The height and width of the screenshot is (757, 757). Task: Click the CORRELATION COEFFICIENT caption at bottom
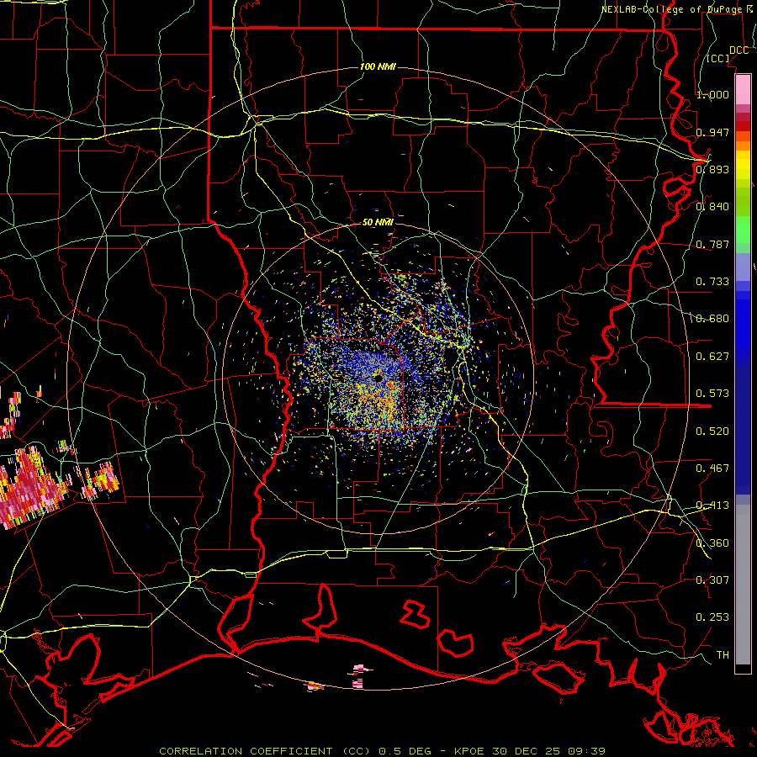tap(383, 751)
